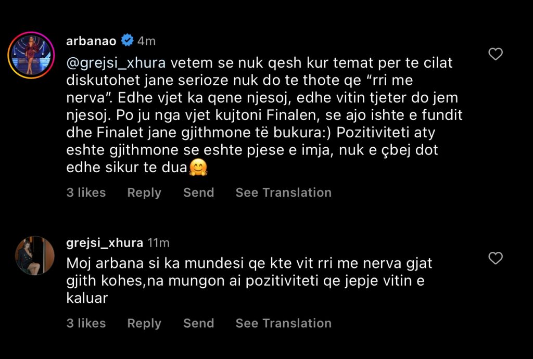Click the 4m timestamp on arbanao's comment
The height and width of the screenshot is (359, 533).
tap(146, 41)
